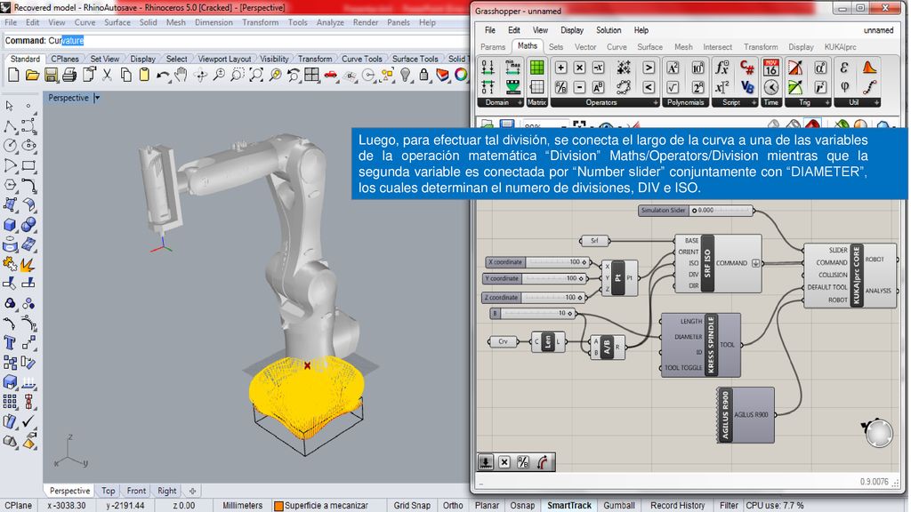This screenshot has height=512, width=911.
Task: Open the Curve menu in Rhino
Action: [x=85, y=22]
